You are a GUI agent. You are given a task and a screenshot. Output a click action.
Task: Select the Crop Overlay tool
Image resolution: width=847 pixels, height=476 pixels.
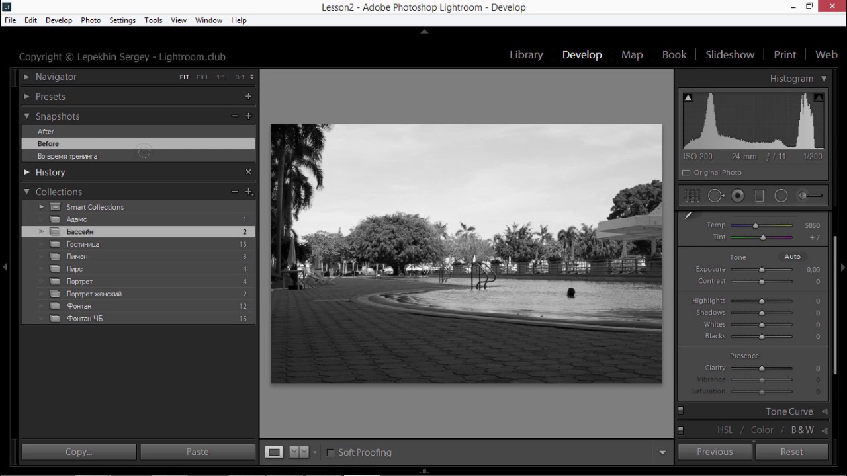pyautogui.click(x=692, y=196)
